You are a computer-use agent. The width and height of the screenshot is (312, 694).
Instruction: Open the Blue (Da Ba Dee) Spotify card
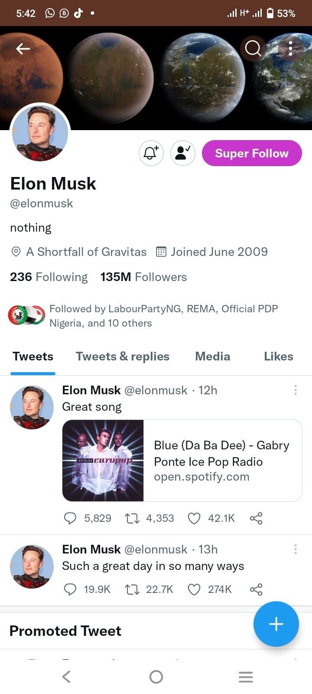(182, 460)
